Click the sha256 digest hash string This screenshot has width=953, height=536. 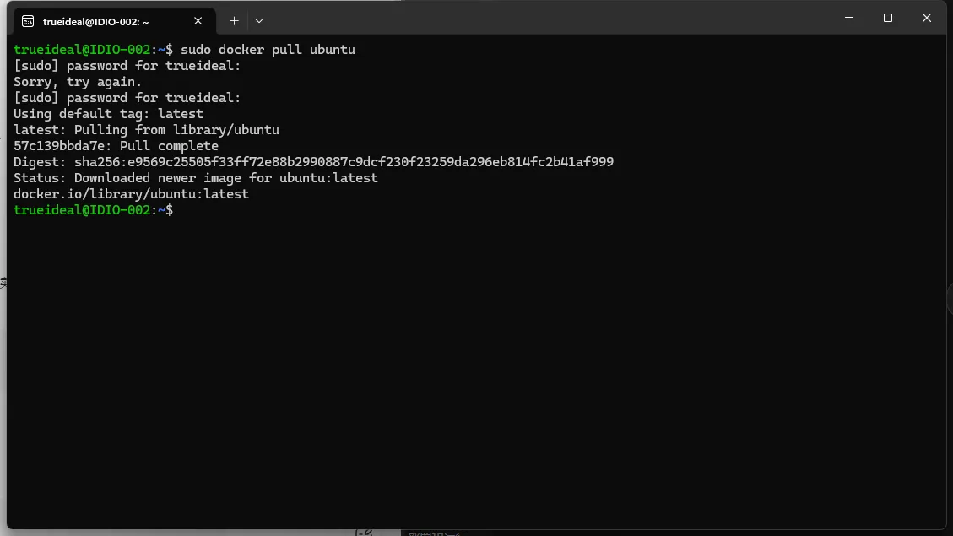344,162
